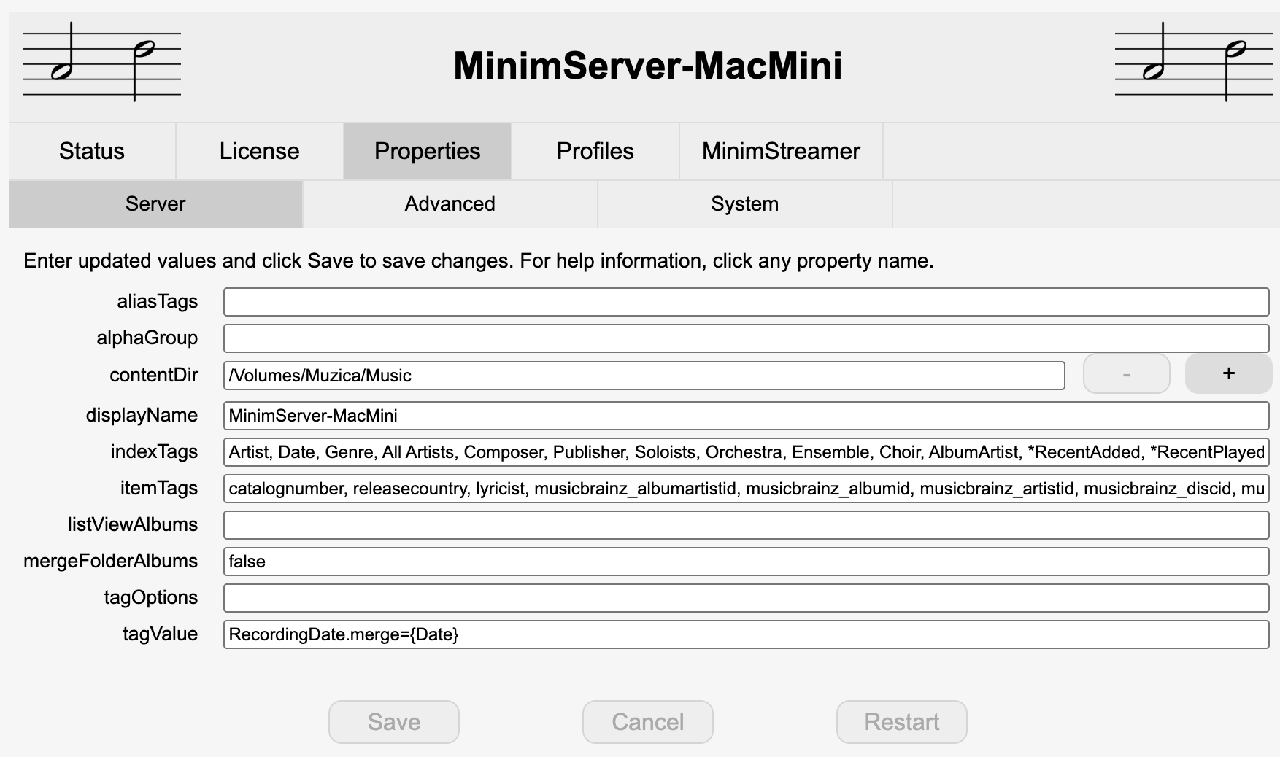Open the Profiles tab
1280x757 pixels.
(x=595, y=151)
